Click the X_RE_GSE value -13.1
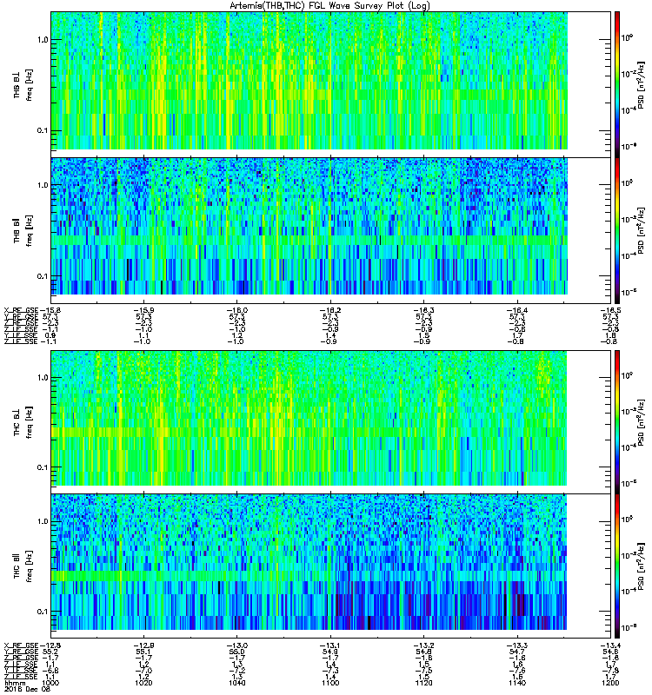Image resolution: width=652 pixels, height=695 pixels. (x=331, y=645)
